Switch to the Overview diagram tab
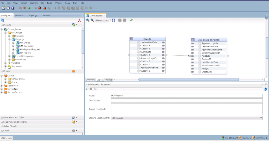269x141 pixels. (x=90, y=80)
